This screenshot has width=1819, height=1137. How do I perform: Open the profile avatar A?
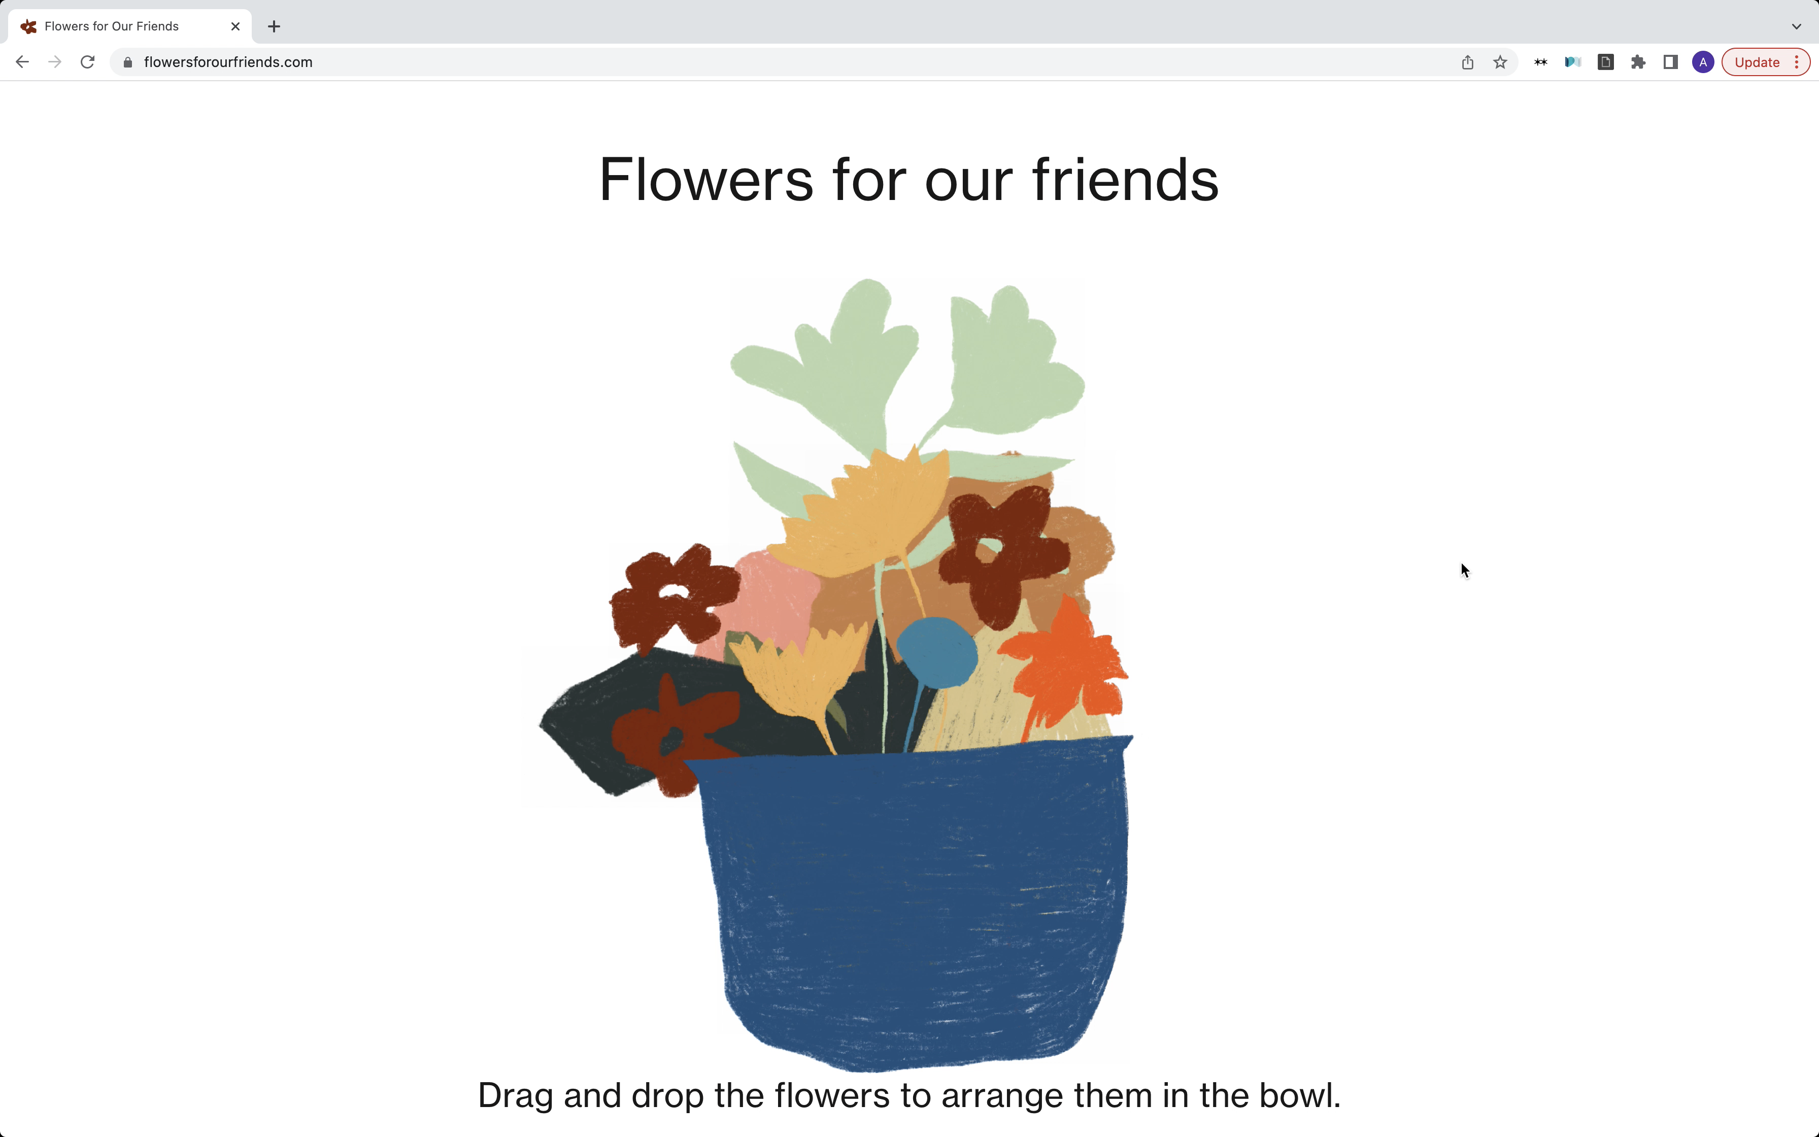click(1703, 62)
